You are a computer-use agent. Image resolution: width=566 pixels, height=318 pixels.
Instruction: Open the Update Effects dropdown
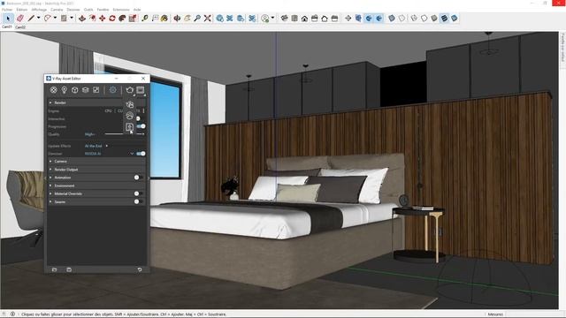pos(96,146)
